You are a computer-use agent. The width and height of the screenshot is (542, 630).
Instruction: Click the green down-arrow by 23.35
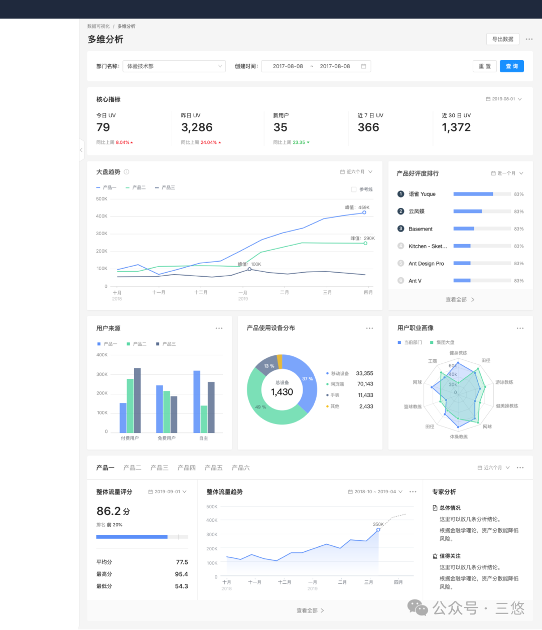(308, 142)
